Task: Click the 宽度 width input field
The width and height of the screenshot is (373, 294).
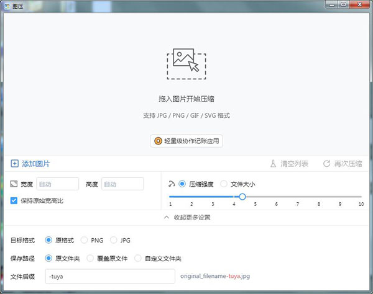Action: click(57, 184)
